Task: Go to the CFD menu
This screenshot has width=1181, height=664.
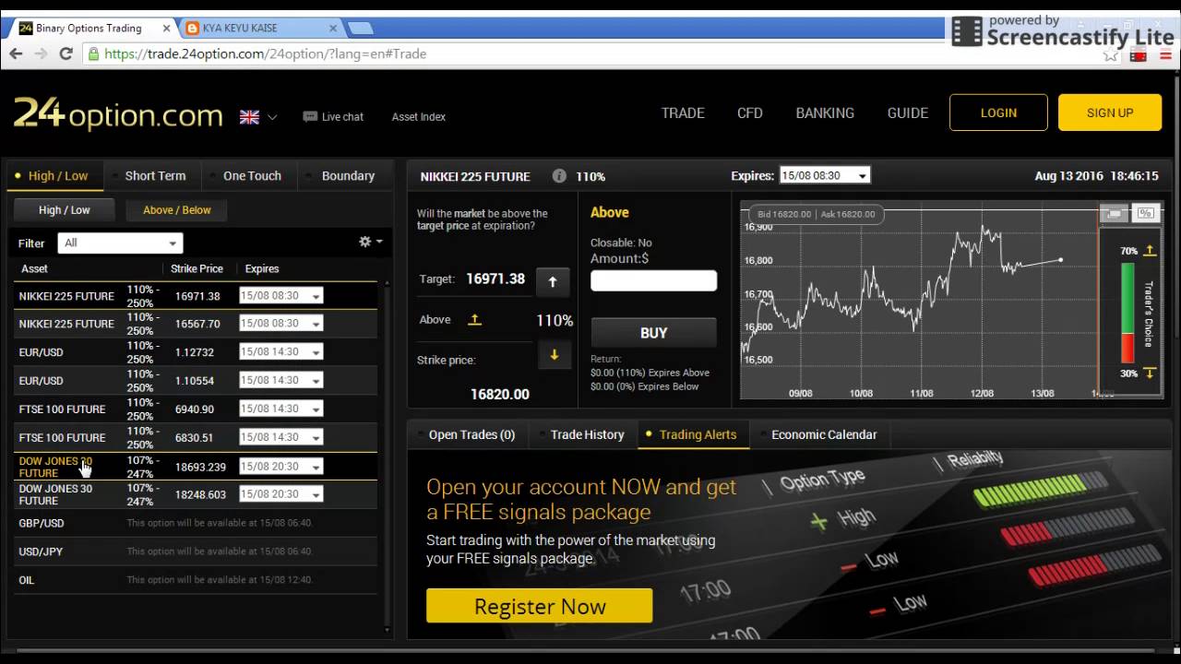Action: [750, 113]
